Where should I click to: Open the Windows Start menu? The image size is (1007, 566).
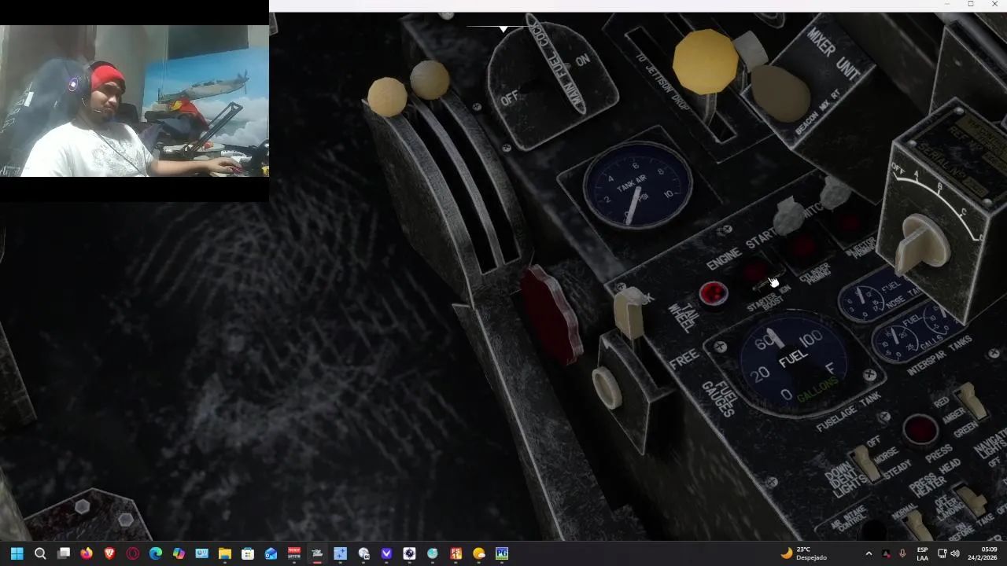[17, 553]
